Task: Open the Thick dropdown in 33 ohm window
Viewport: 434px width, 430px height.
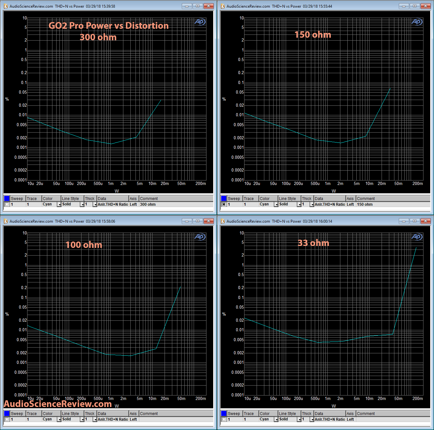Action: [312, 419]
